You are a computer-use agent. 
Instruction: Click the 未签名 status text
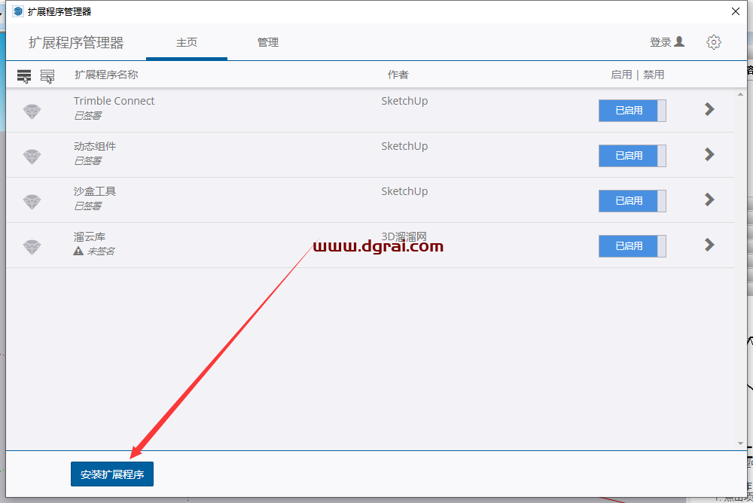(101, 251)
